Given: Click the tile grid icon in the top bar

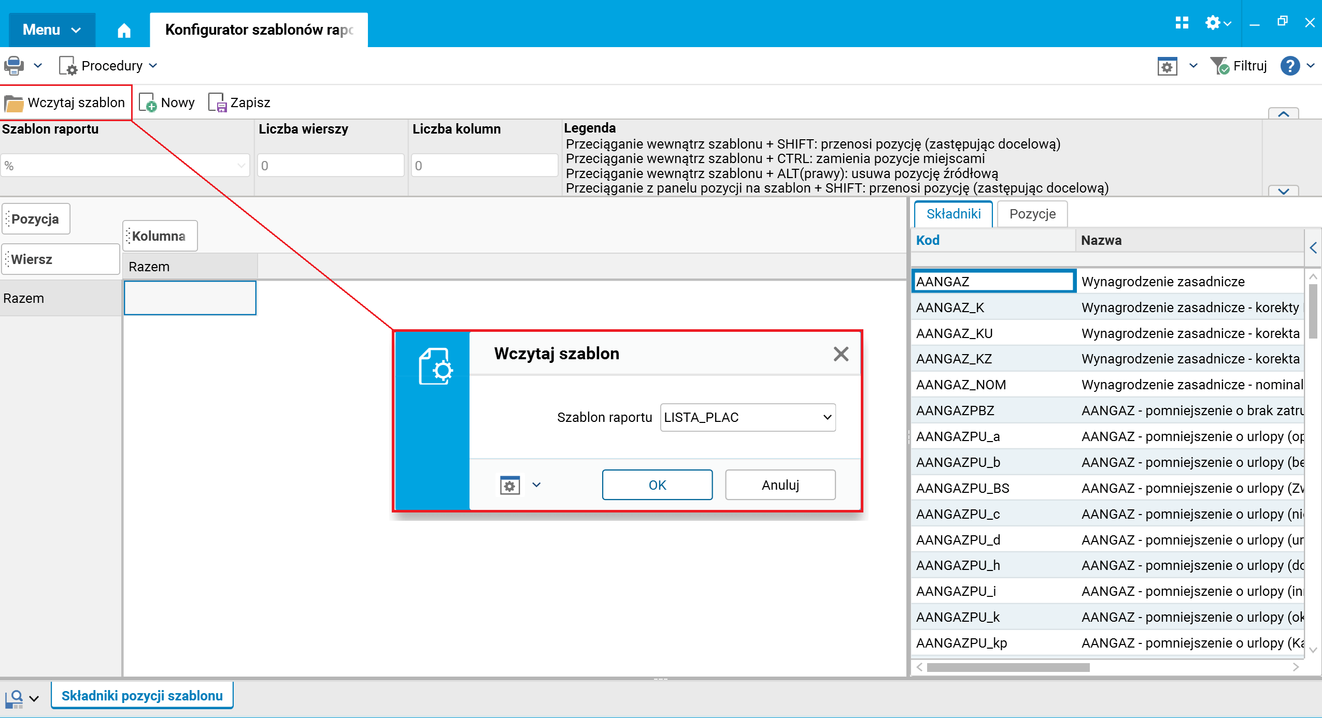Looking at the screenshot, I should pyautogui.click(x=1182, y=23).
